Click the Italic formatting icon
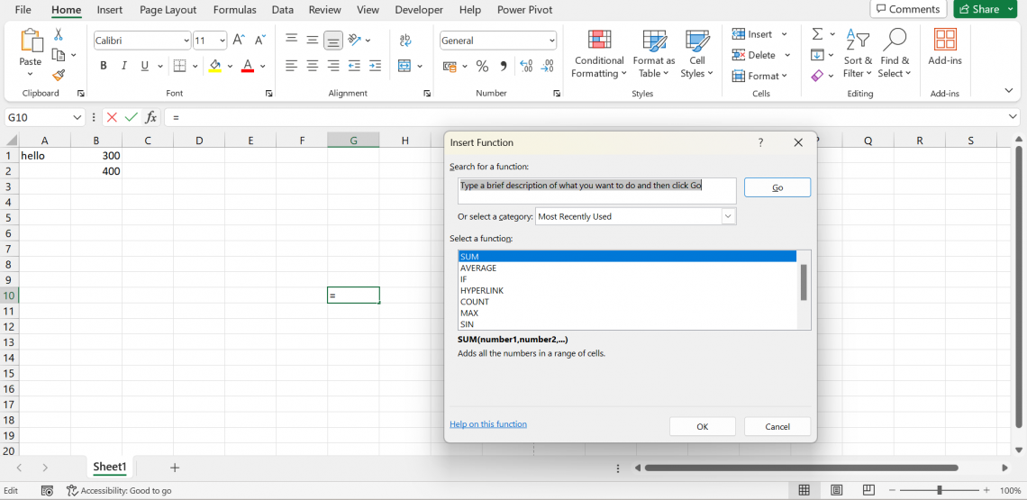The image size is (1027, 500). [123, 66]
